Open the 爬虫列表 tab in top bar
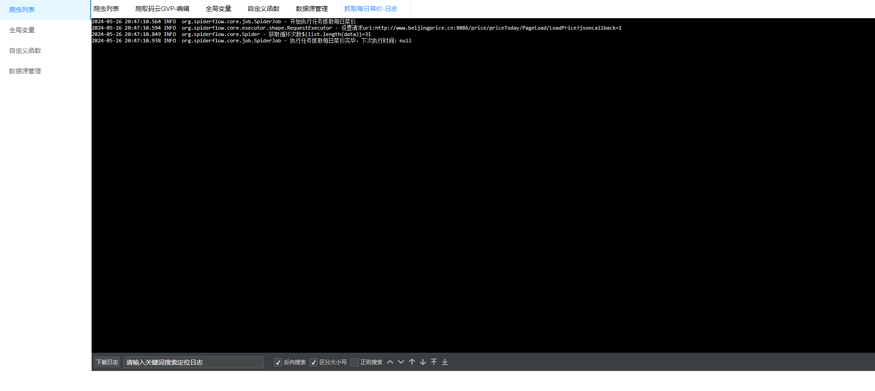 point(106,9)
